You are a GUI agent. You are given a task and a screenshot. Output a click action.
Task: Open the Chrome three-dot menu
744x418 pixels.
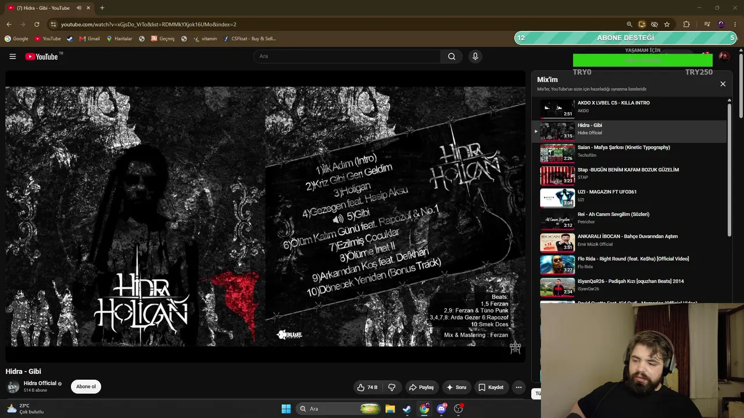point(735,24)
